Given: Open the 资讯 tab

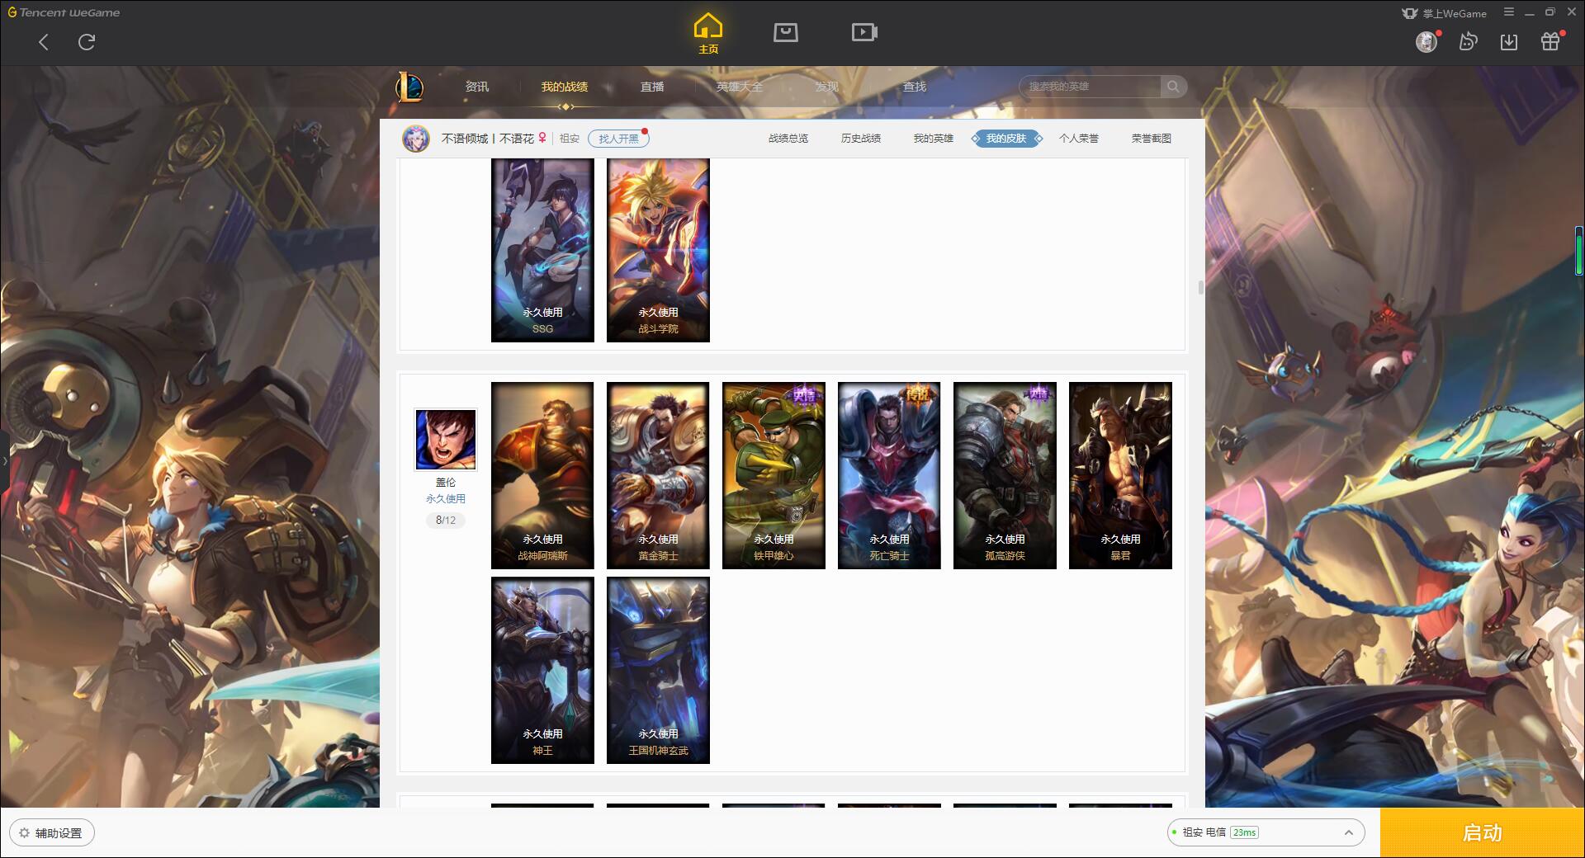Looking at the screenshot, I should (477, 87).
